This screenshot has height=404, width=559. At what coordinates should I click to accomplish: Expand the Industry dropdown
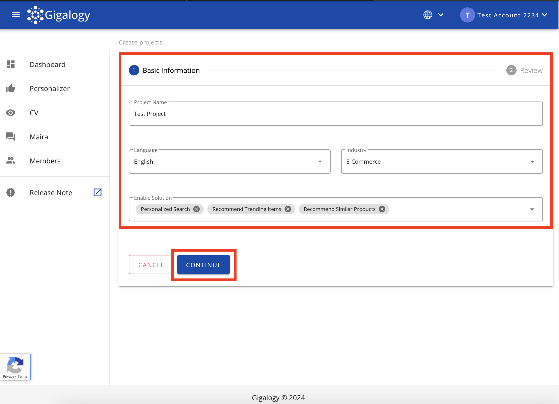pos(533,161)
